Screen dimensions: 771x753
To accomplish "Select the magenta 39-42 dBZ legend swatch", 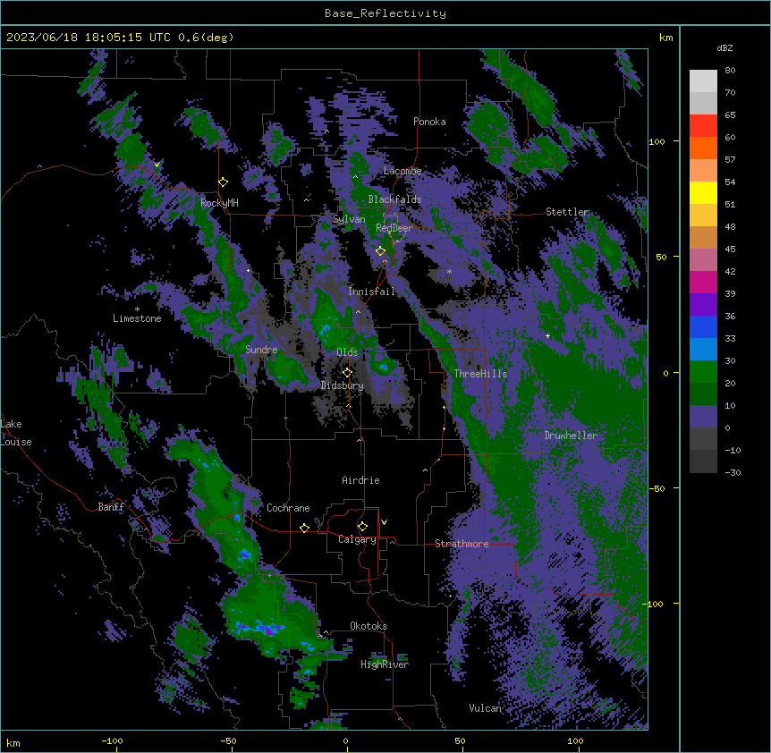I will coord(703,282).
